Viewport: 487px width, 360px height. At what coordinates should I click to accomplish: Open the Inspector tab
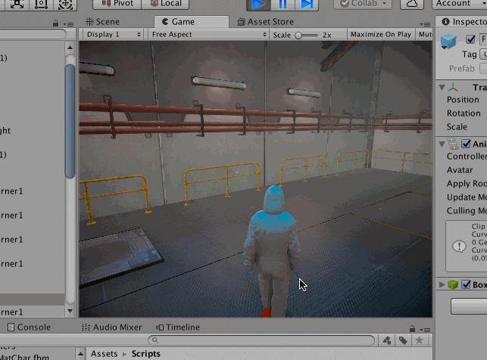464,22
